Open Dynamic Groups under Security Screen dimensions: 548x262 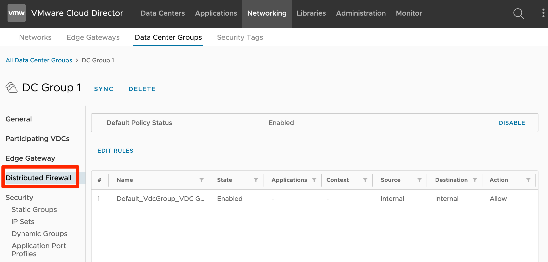pyautogui.click(x=39, y=234)
